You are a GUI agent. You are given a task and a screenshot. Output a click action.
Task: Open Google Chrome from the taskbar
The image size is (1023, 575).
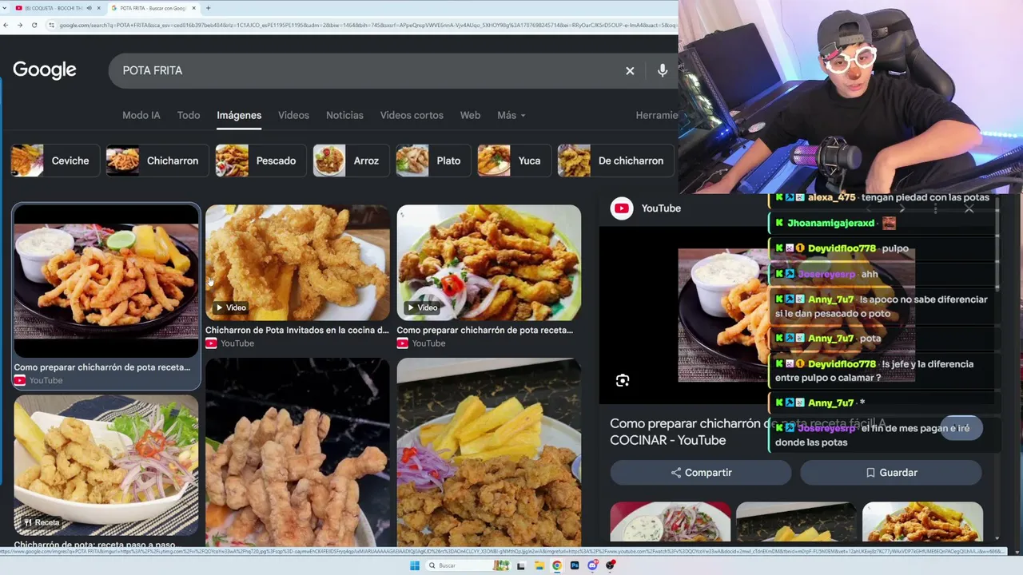coord(557,565)
